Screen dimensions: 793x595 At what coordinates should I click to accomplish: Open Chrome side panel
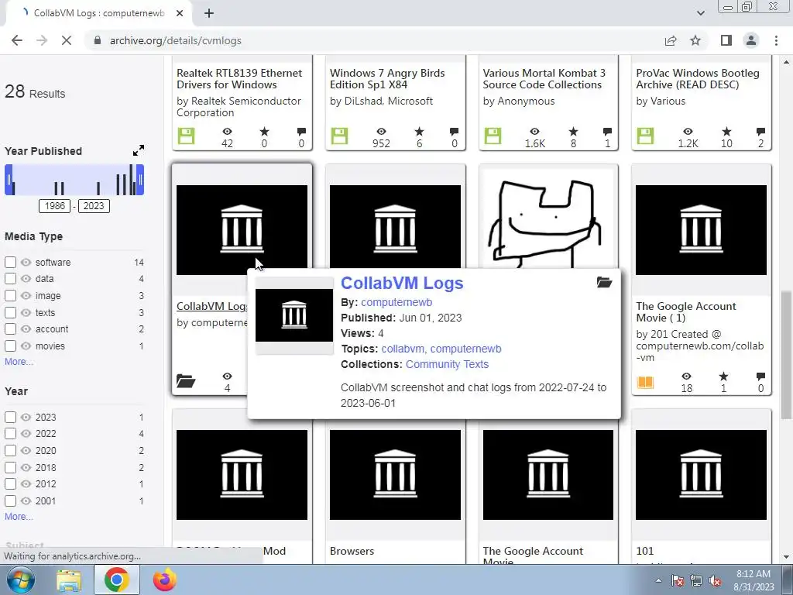(726, 40)
